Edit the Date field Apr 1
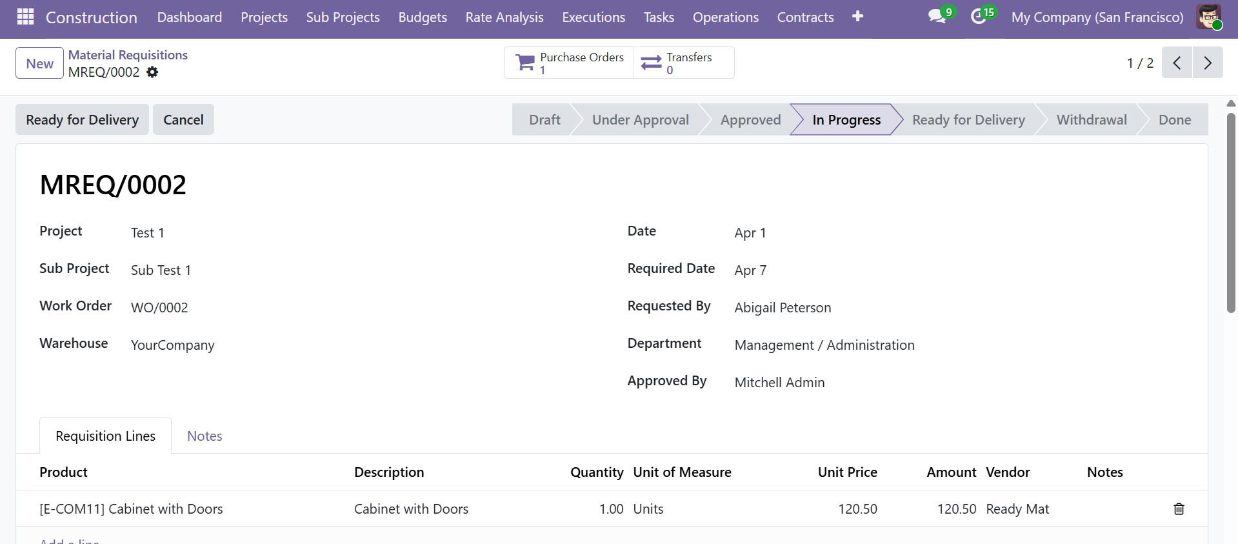1238x544 pixels. click(750, 233)
